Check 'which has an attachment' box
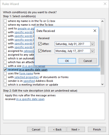 (5, 62)
